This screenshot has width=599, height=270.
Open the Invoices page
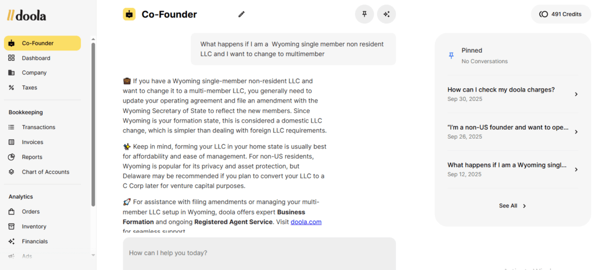tap(32, 142)
